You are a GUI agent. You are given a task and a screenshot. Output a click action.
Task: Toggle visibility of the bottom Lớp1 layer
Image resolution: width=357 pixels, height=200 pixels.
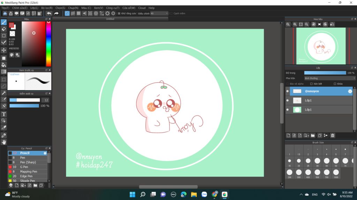point(288,110)
